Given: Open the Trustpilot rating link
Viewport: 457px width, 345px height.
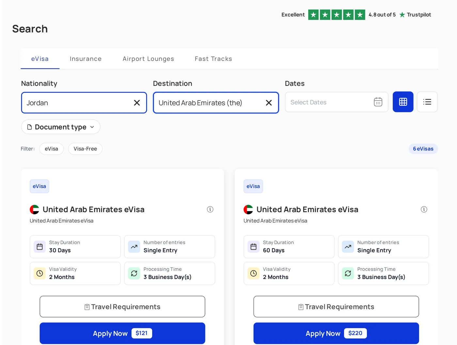Looking at the screenshot, I should tap(415, 15).
